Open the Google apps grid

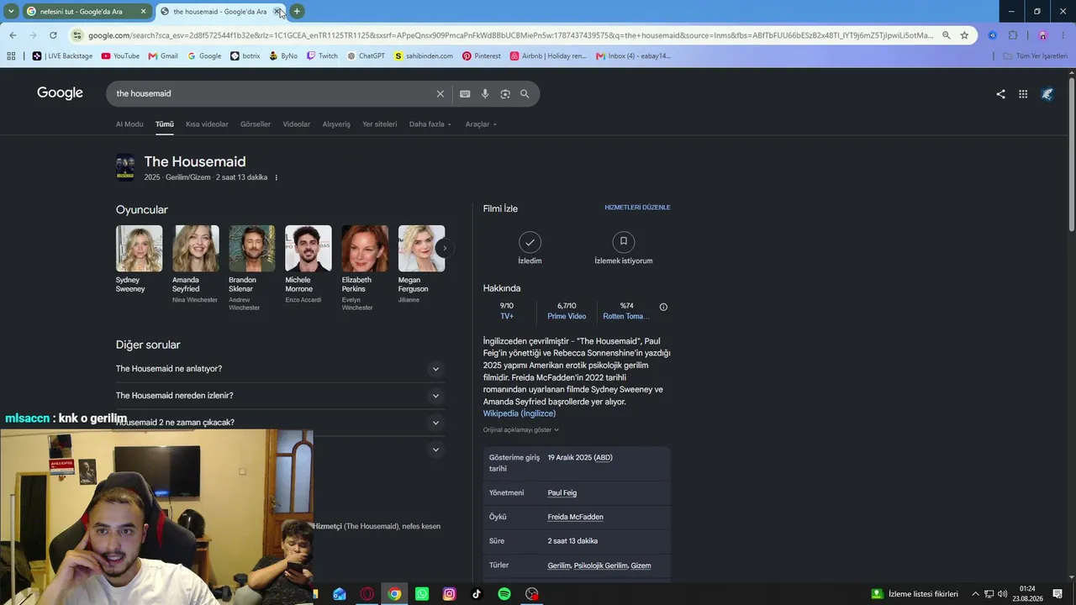click(1023, 94)
